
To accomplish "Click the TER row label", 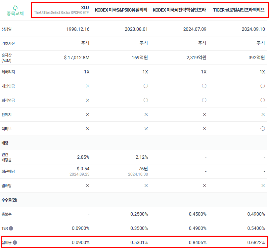I will (5, 228).
